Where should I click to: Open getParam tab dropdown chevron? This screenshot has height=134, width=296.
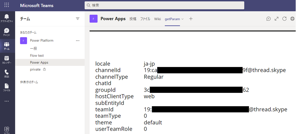pos(182,19)
